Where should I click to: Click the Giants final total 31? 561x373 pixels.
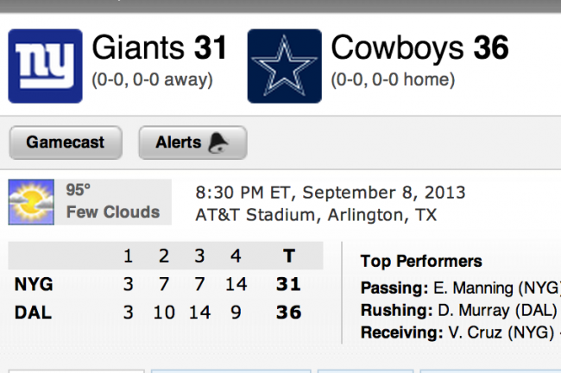[x=288, y=285]
